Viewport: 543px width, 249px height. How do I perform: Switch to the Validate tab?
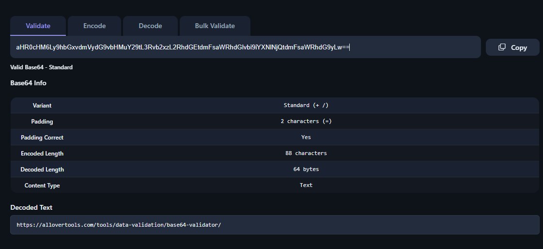tap(38, 26)
